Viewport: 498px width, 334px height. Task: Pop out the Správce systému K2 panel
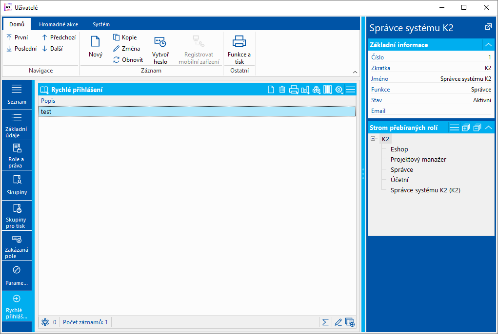pyautogui.click(x=488, y=27)
